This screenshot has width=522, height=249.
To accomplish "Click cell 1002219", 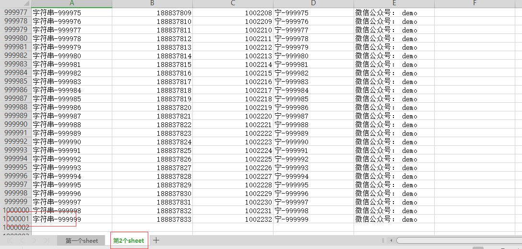I will [x=233, y=108].
